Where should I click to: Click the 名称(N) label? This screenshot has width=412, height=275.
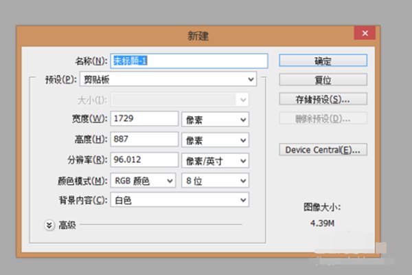(91, 61)
